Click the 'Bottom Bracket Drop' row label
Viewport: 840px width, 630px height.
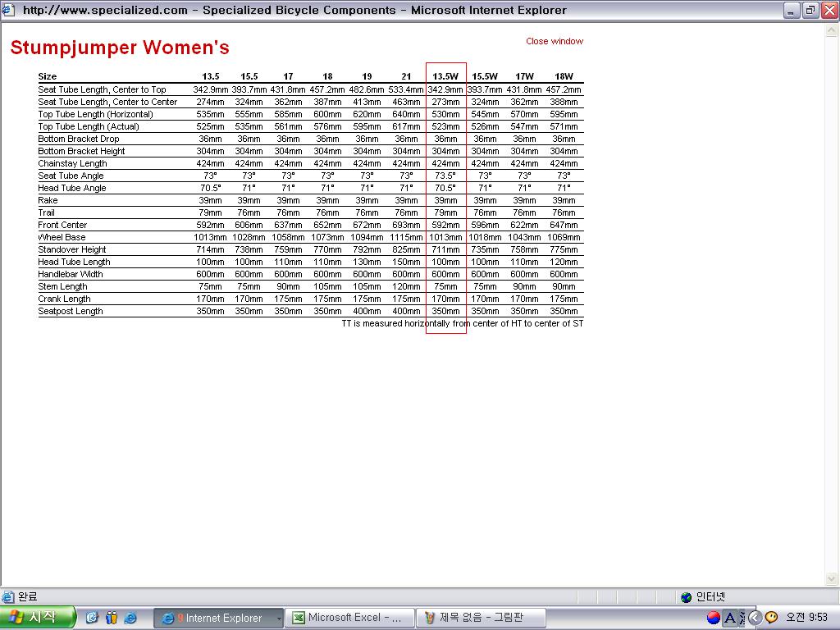pos(79,139)
